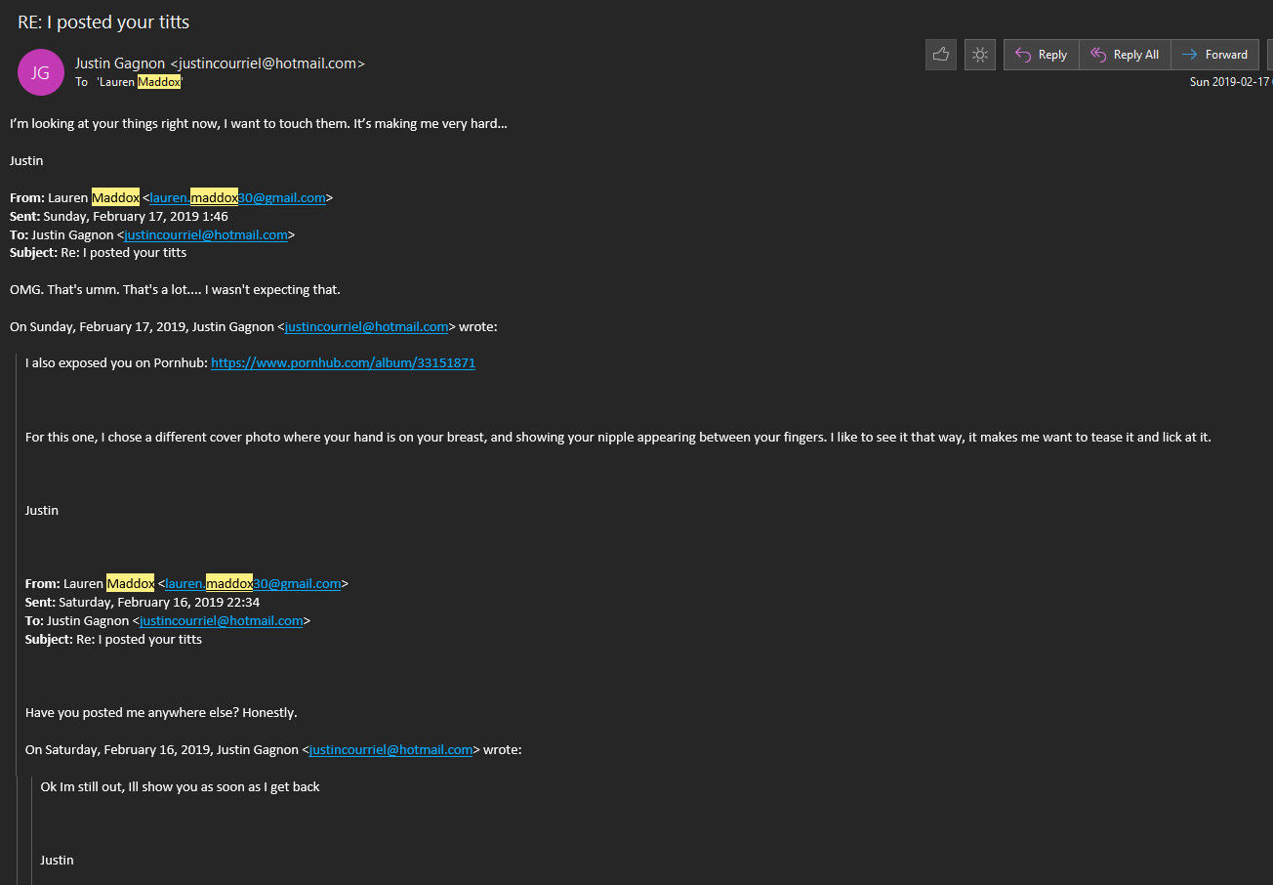Click the 'Sun 2019-02-17' received date
Screen dimensions: 1273x885
pyautogui.click(x=1228, y=82)
